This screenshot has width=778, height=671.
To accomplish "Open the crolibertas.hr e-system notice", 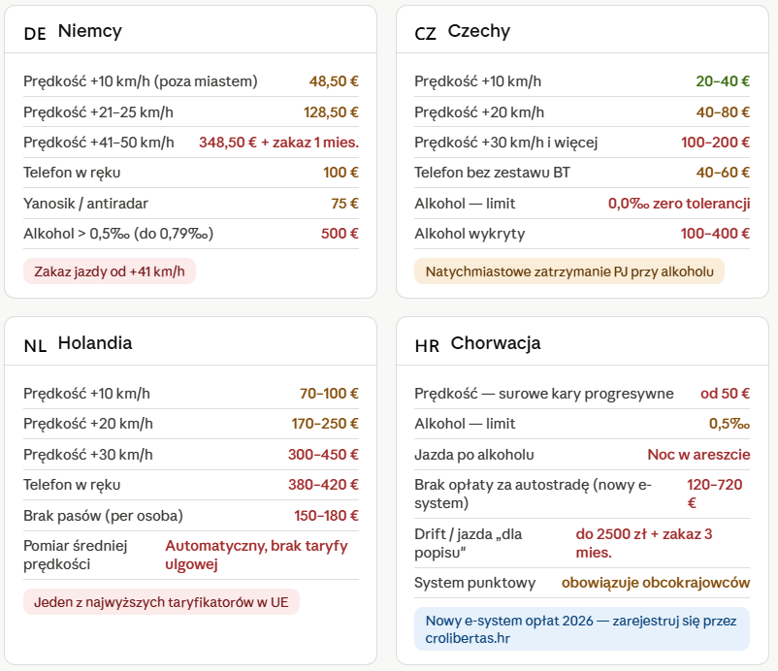I will (581, 629).
